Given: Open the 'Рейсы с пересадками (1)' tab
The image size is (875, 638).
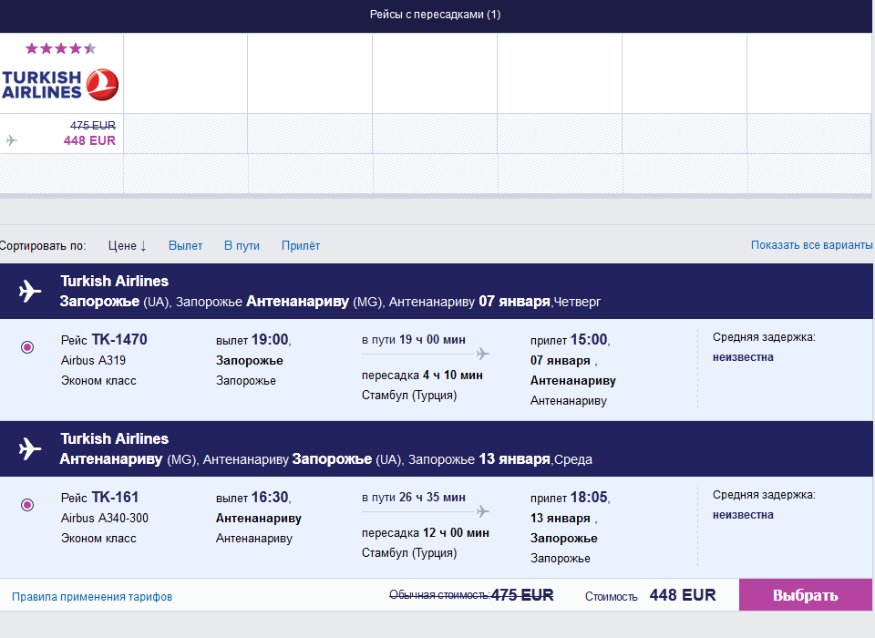Looking at the screenshot, I should [435, 15].
